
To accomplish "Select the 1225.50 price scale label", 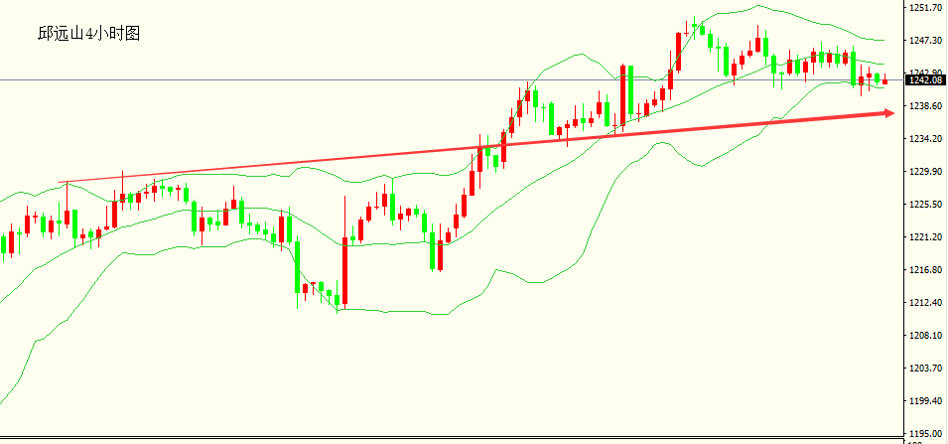I will coord(926,205).
